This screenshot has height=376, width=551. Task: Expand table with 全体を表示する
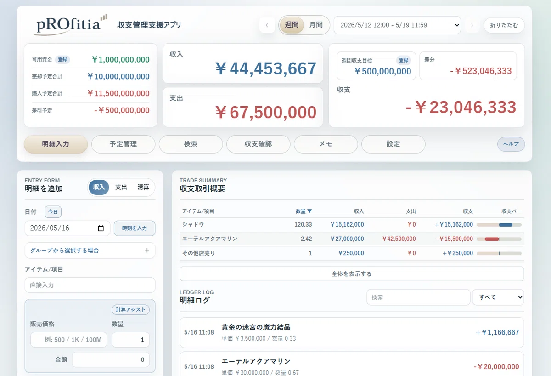(x=352, y=274)
